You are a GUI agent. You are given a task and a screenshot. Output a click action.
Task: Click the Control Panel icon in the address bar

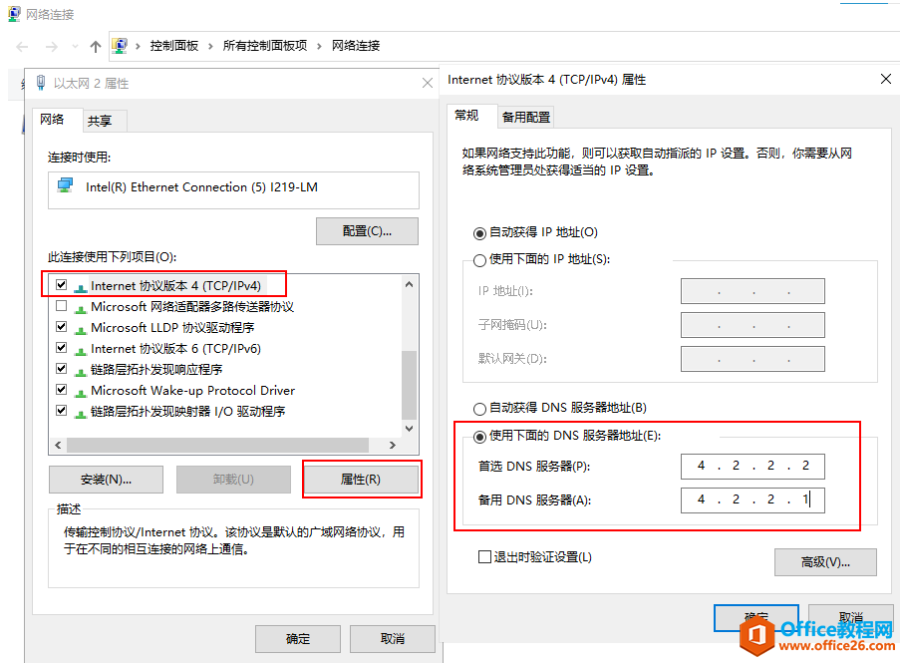120,45
